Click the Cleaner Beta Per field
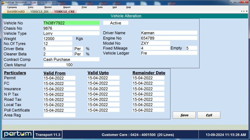Viewport: 250px width, 140px height. (x=78, y=54)
